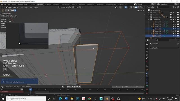Open the timeline Playback dropdown
180x101 pixels.
[10, 87]
